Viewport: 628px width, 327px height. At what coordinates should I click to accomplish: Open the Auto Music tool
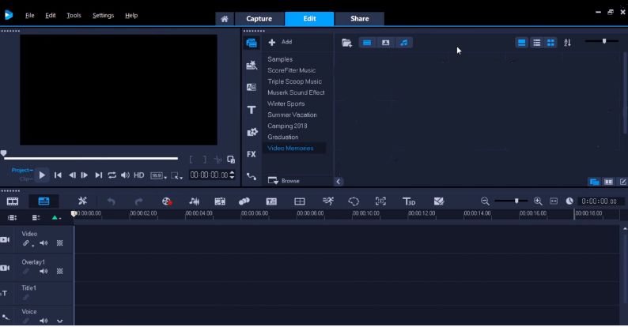(x=220, y=201)
